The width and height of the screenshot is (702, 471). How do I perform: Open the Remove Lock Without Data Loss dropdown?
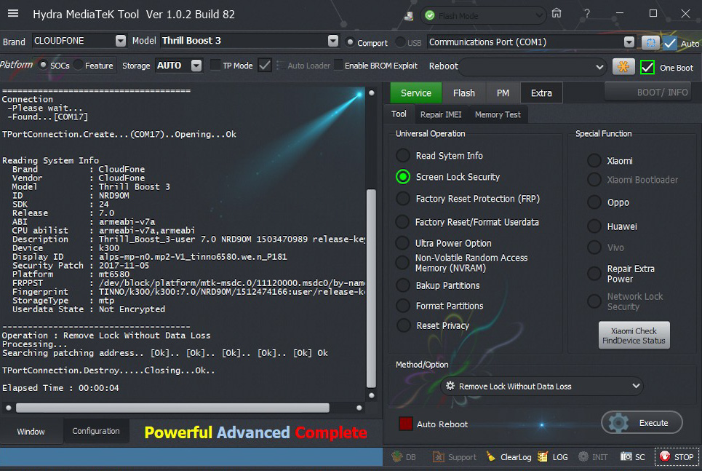pos(542,387)
